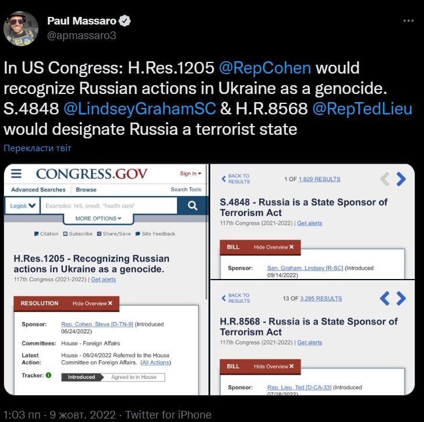Select the Advanced Searches menu item
Viewport: 424px width, 422px height.
[38, 190]
